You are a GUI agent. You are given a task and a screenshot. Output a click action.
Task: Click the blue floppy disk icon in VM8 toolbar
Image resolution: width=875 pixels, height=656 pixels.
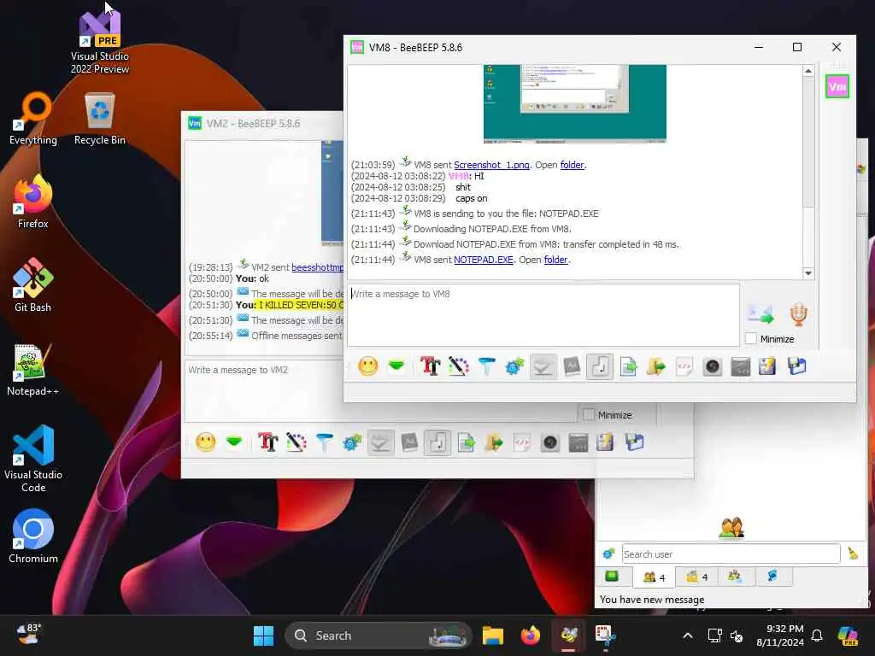(x=797, y=366)
